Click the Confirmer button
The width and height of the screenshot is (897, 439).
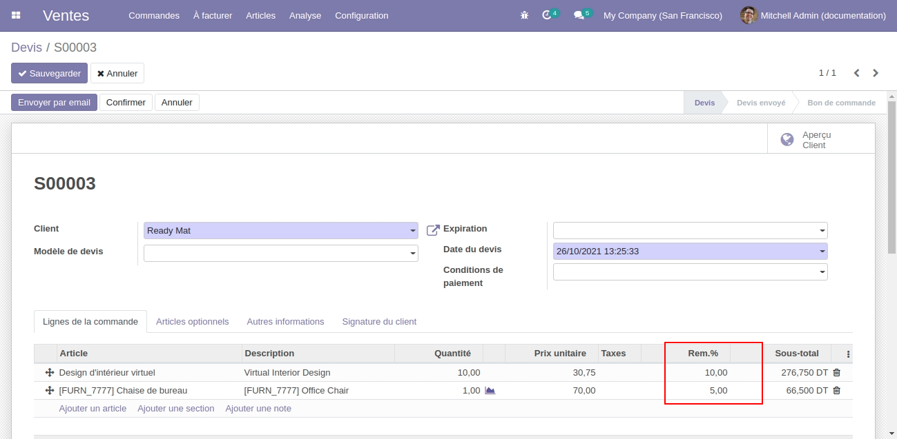[126, 103]
